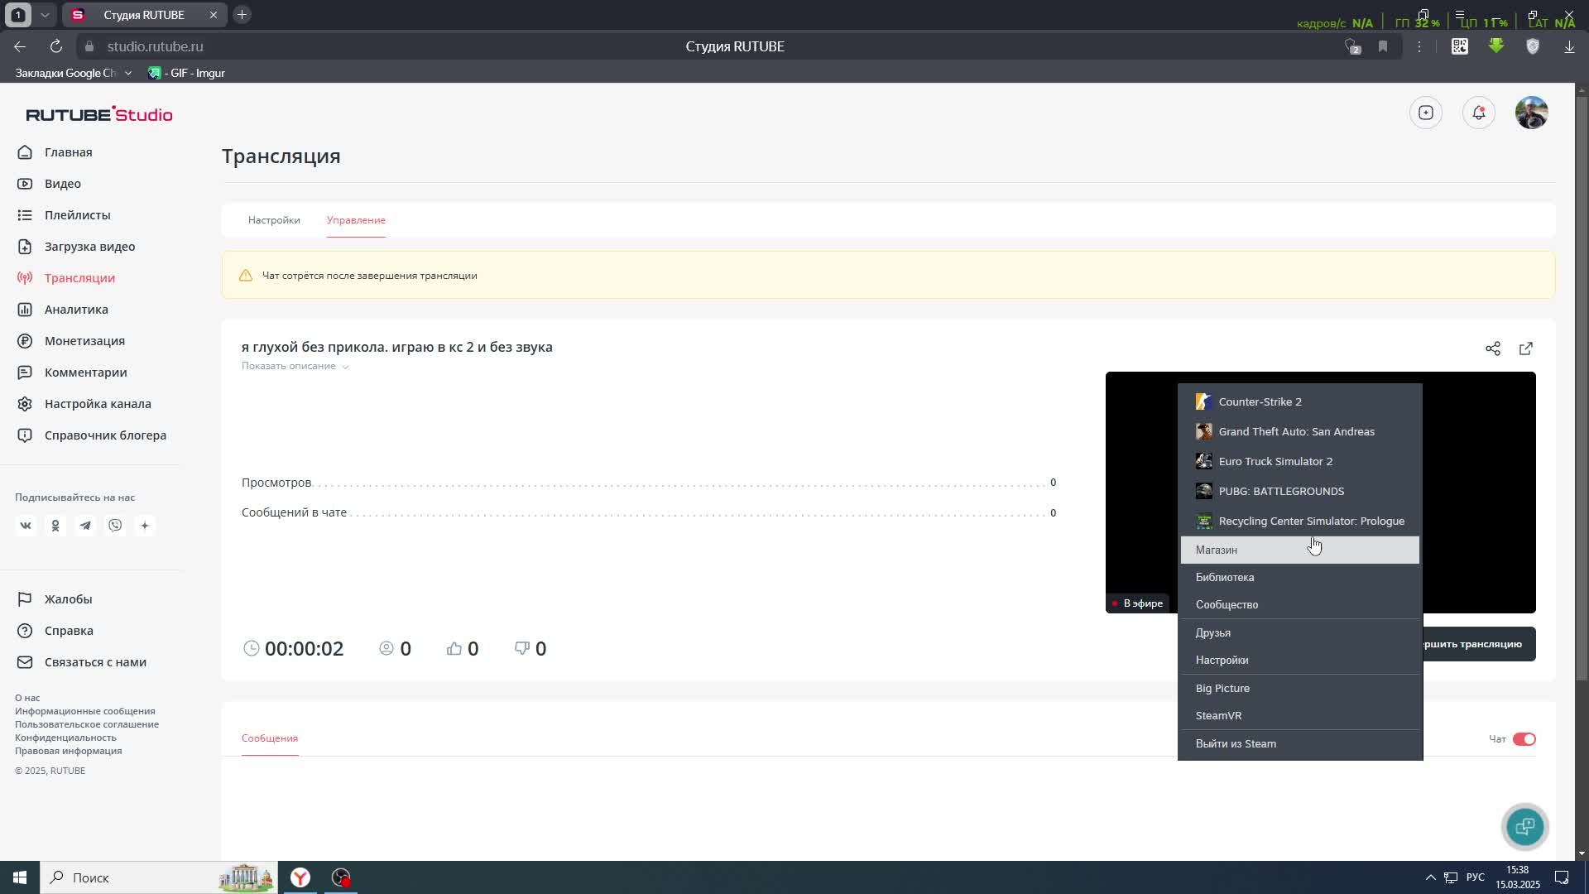Viewport: 1589px width, 894px height.
Task: Select Друзья in Steam menu
Action: 1300,632
